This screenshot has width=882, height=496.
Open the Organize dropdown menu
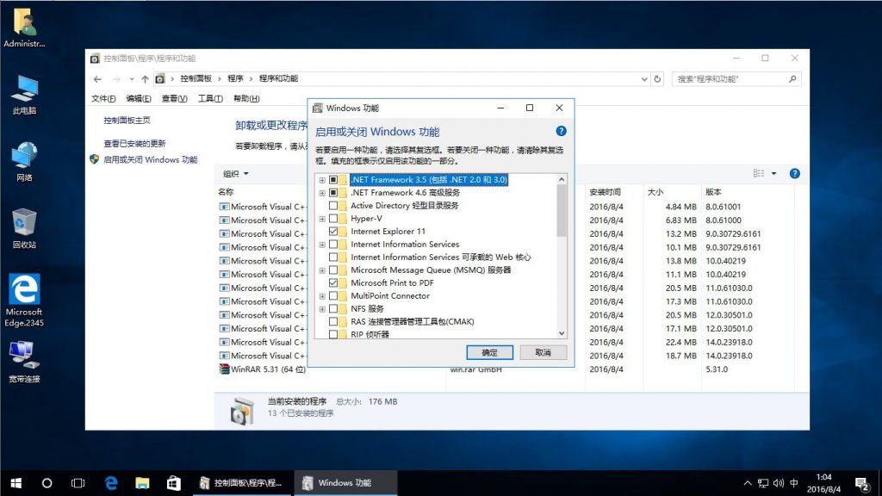click(x=236, y=174)
